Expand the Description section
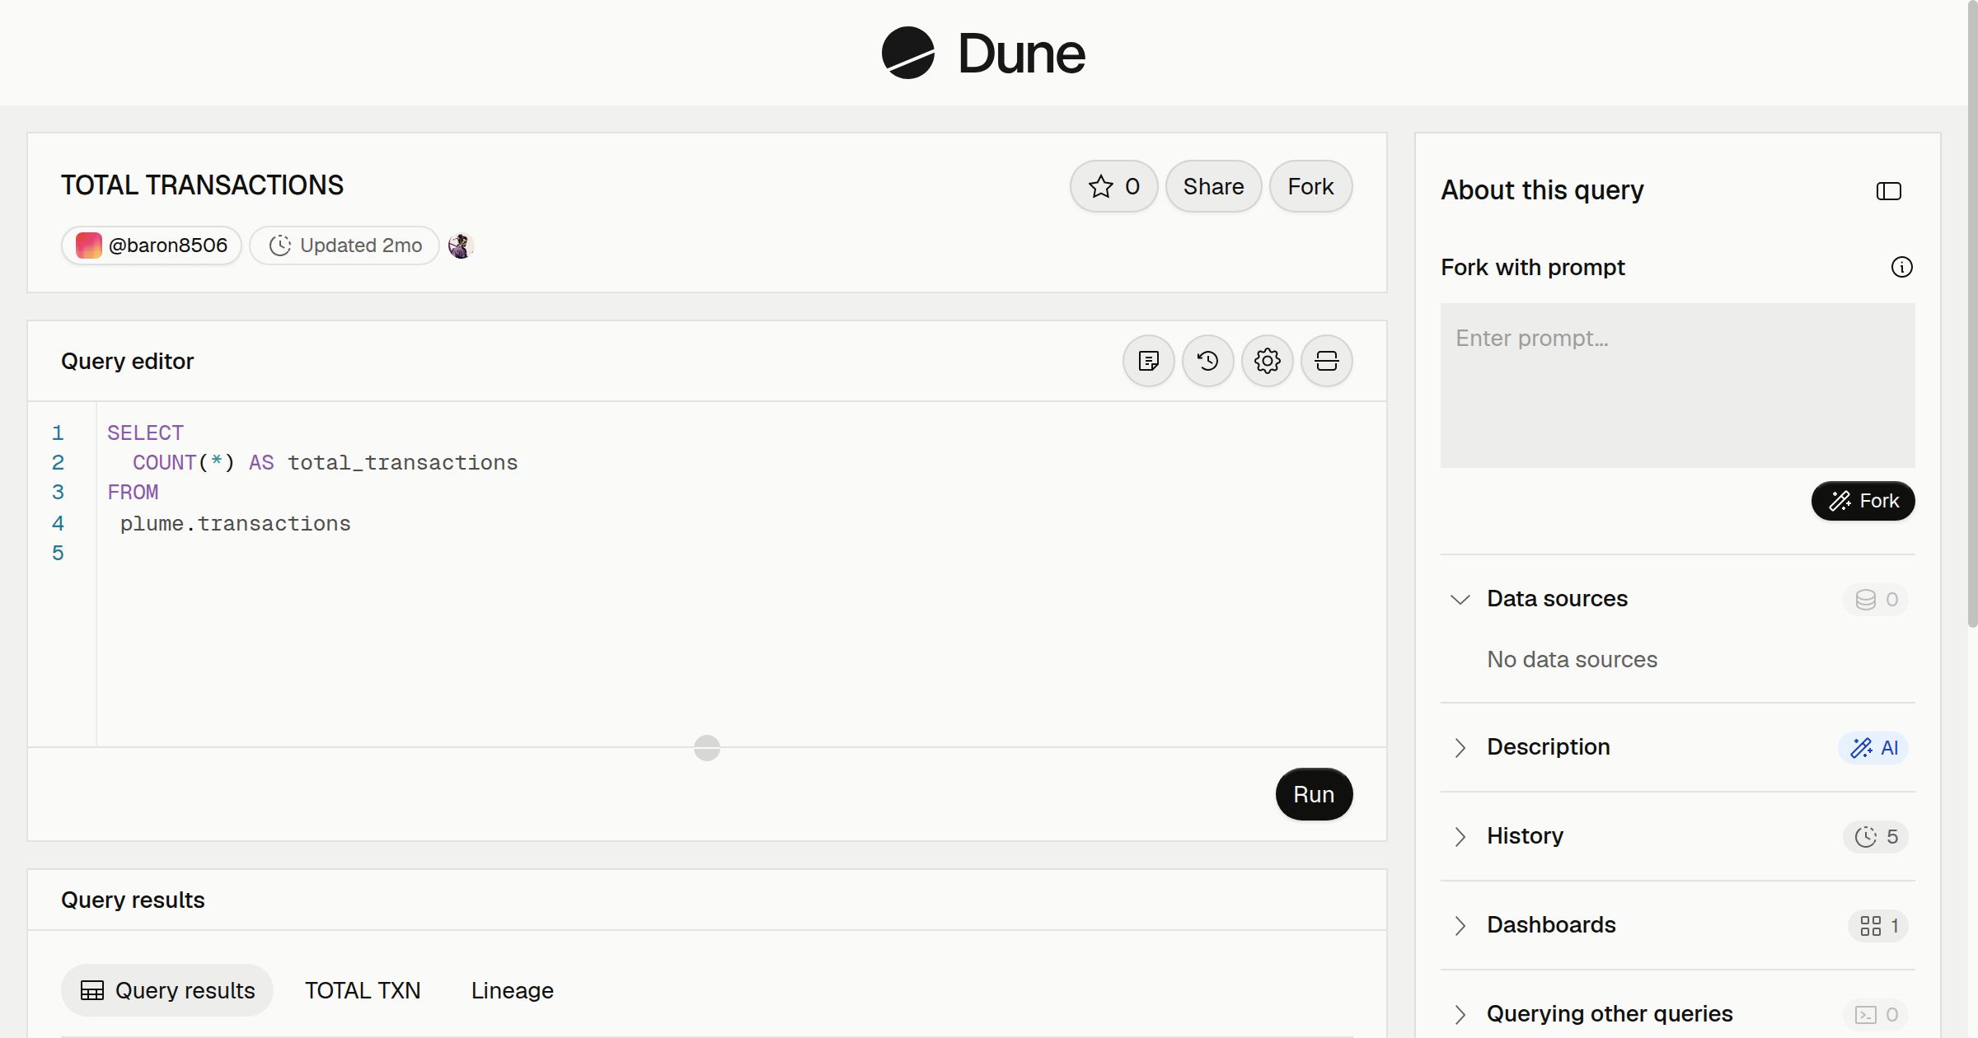The image size is (1978, 1038). [x=1460, y=747]
